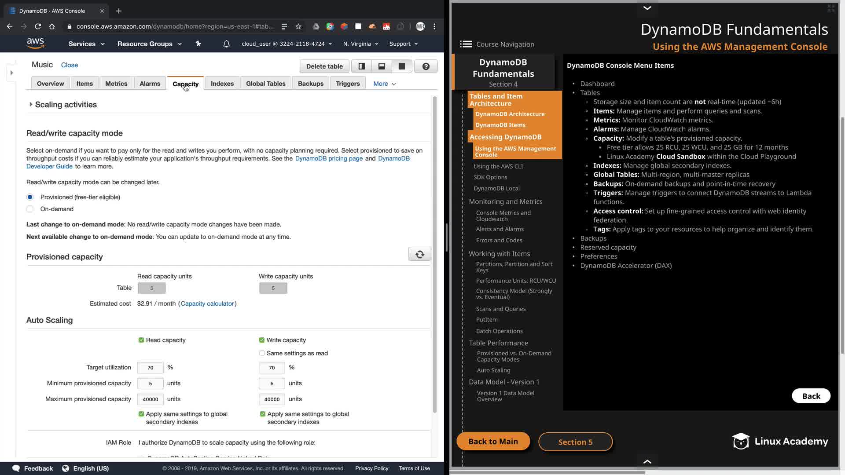Click the pin shortcuts icon in AWS header
This screenshot has width=845, height=475.
point(198,44)
